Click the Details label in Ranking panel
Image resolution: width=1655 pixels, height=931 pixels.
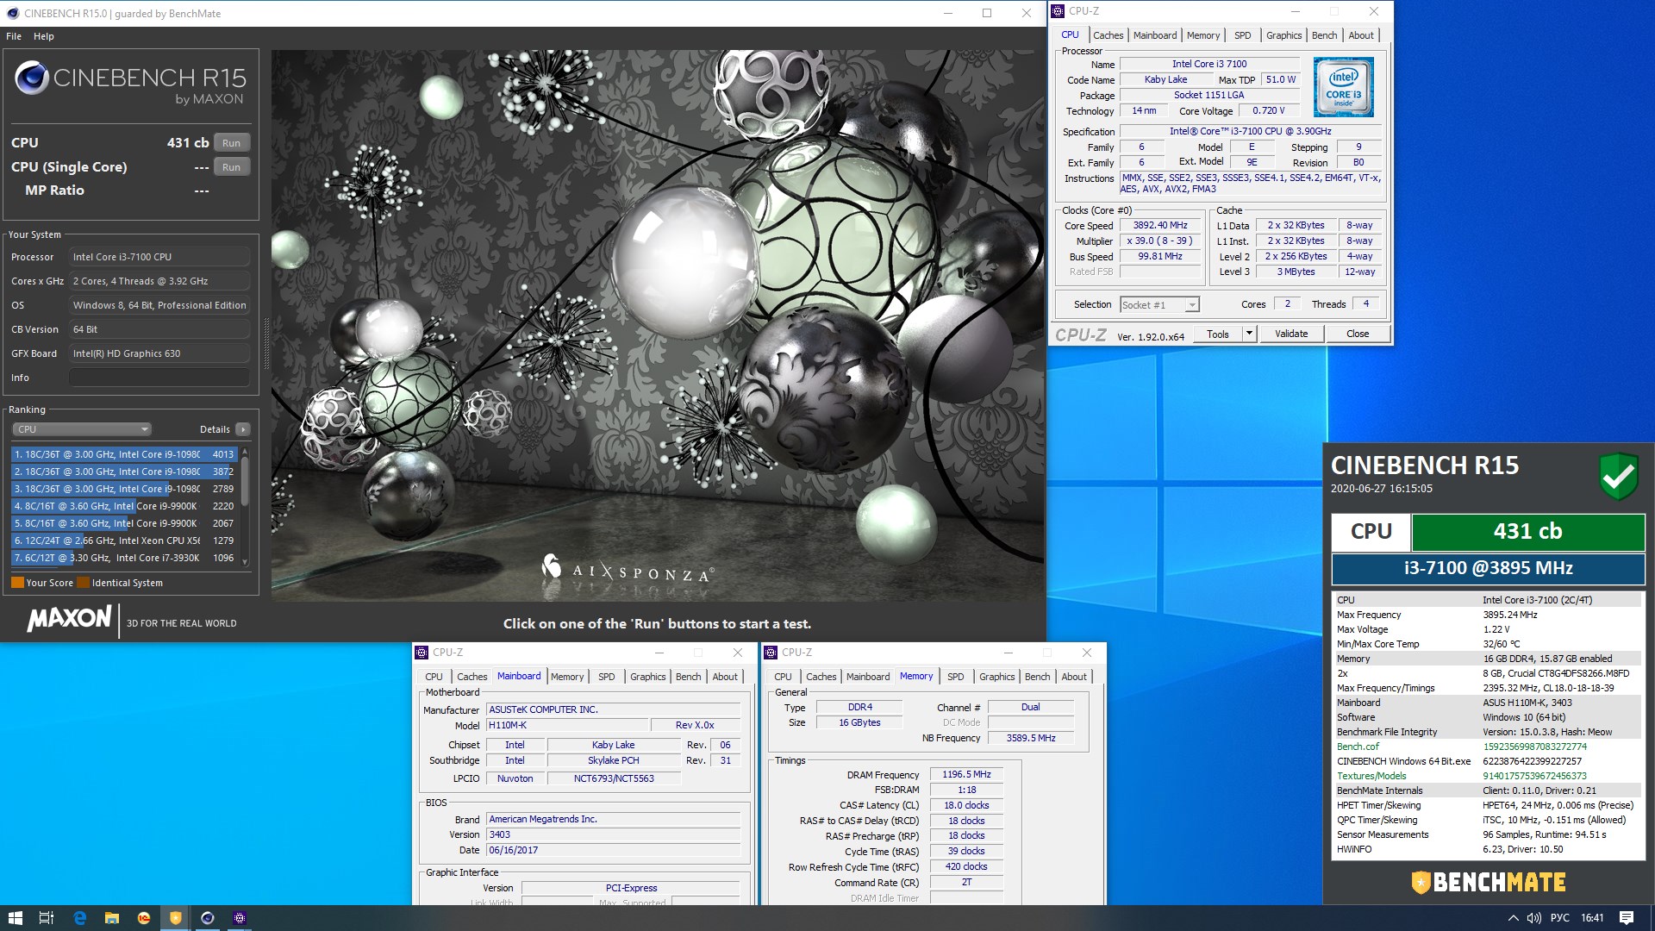click(x=215, y=429)
